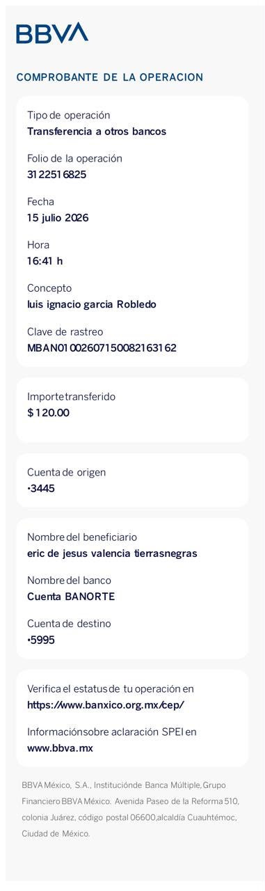Click the Importe transferido label
Viewport: 265px width, 891px height.
click(72, 397)
